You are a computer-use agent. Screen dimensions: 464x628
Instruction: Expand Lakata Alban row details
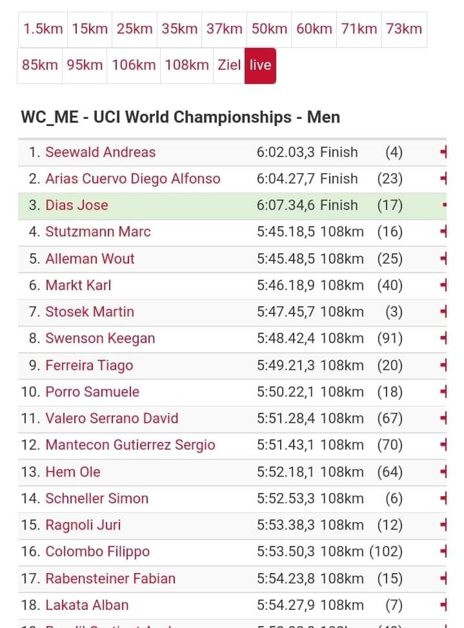(443, 605)
